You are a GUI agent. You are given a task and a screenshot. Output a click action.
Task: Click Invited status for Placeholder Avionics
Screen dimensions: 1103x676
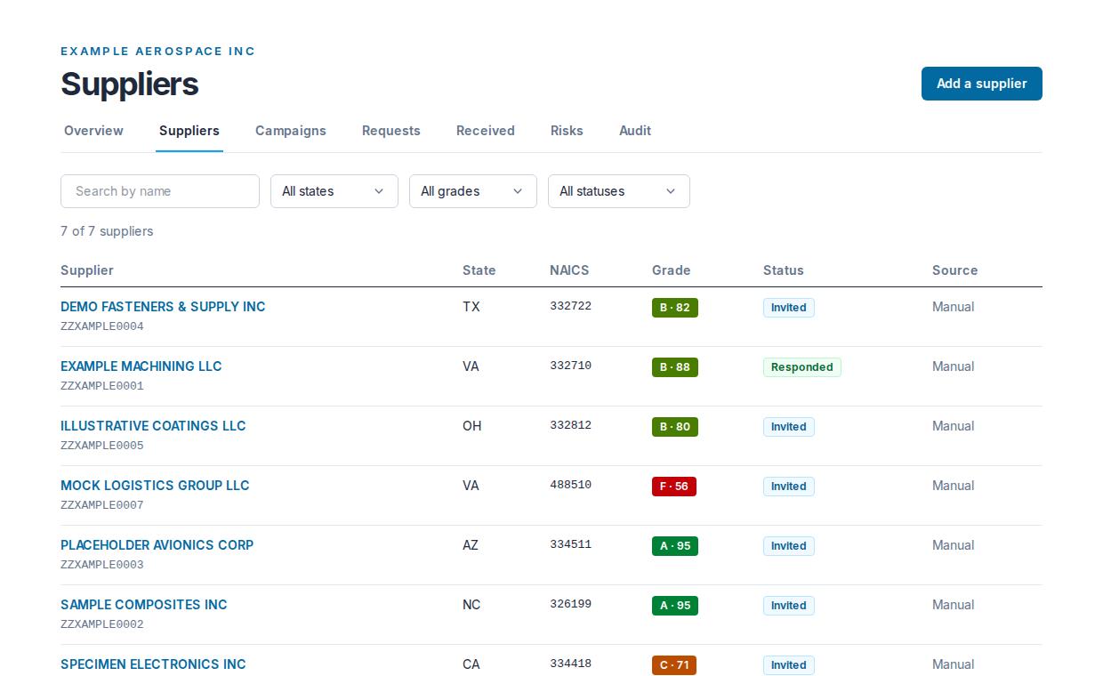789,546
